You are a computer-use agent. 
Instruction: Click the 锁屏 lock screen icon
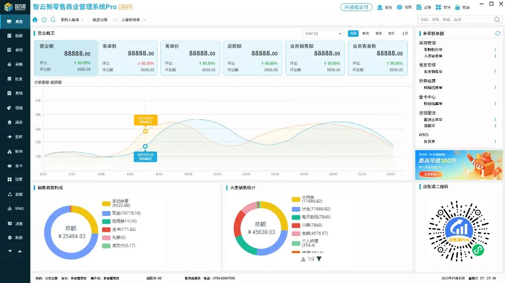[x=458, y=7]
